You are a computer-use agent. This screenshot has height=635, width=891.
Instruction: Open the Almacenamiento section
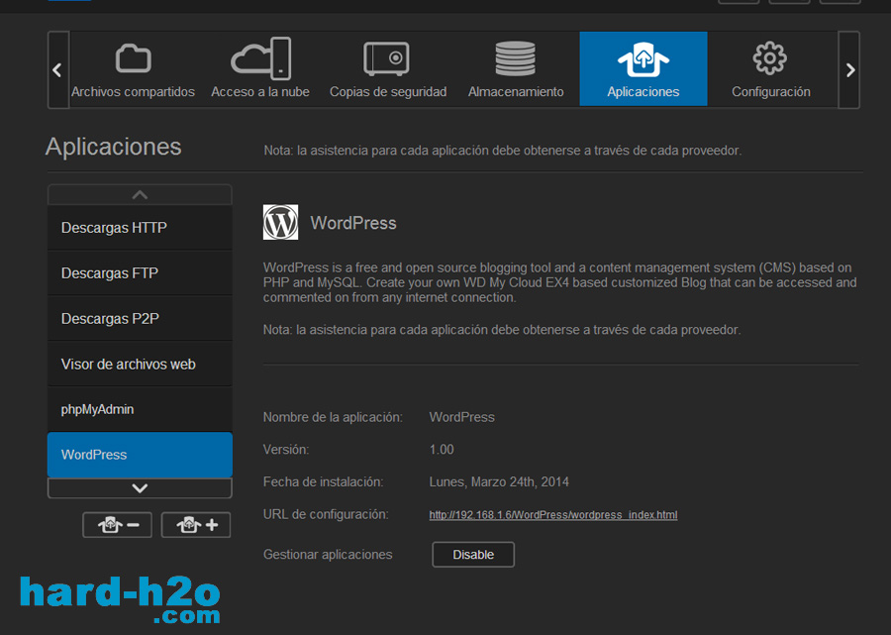point(516,69)
